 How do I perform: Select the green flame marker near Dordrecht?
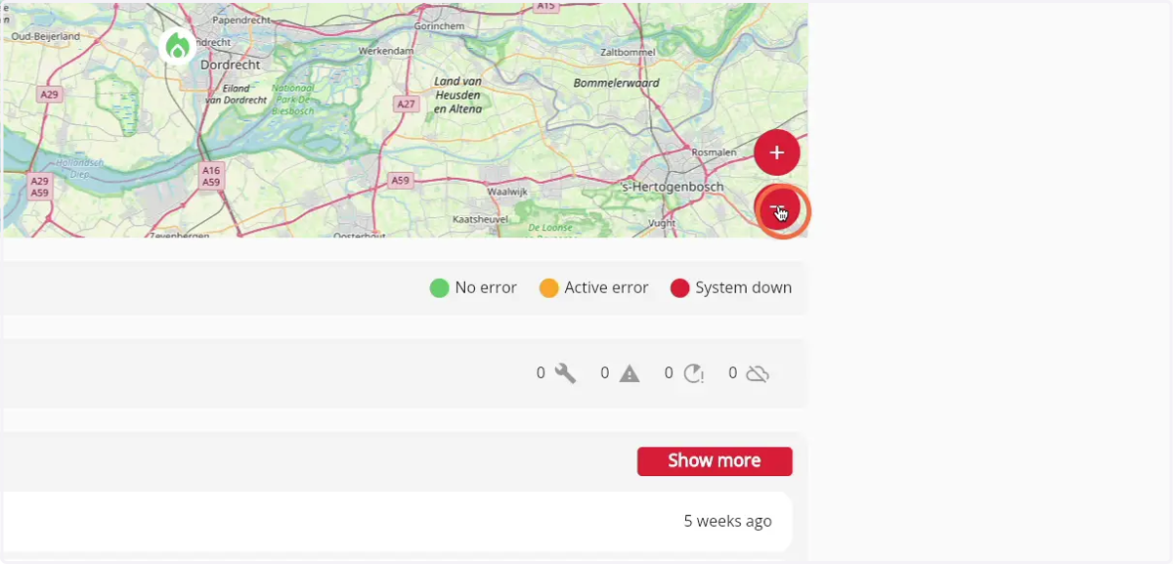click(x=177, y=46)
